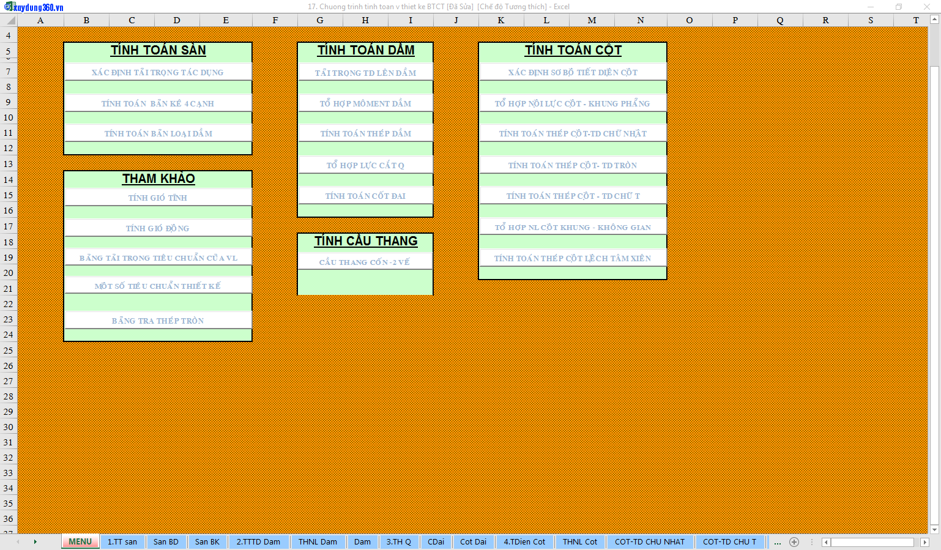Show more sheet tabs via ellipsis
Screen dimensions: 941x550
point(778,542)
